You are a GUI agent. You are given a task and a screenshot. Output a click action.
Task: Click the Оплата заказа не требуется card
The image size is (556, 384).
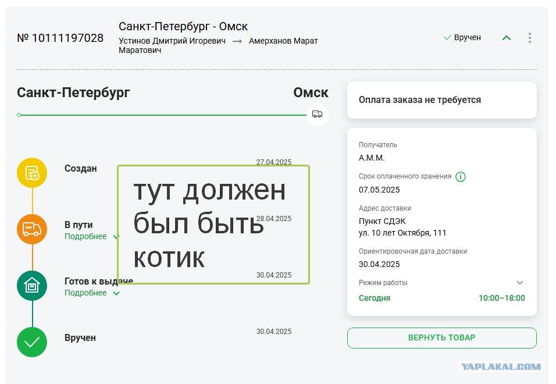(442, 100)
